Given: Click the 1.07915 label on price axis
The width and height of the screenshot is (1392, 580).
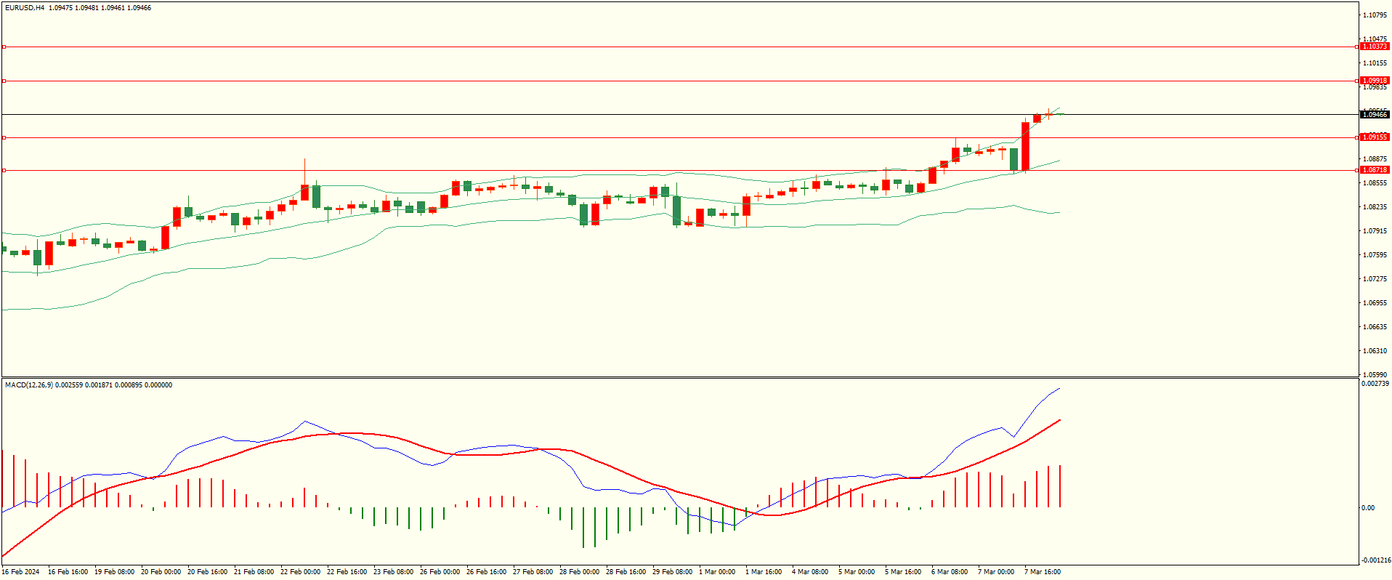Looking at the screenshot, I should point(1375,231).
